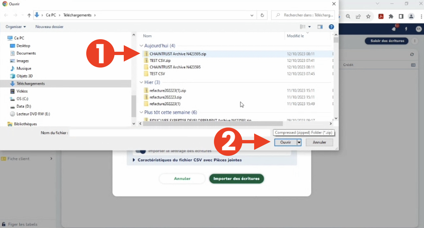Click the refresh icon in entries panel
This screenshot has width=424, height=228.
click(x=412, y=54)
